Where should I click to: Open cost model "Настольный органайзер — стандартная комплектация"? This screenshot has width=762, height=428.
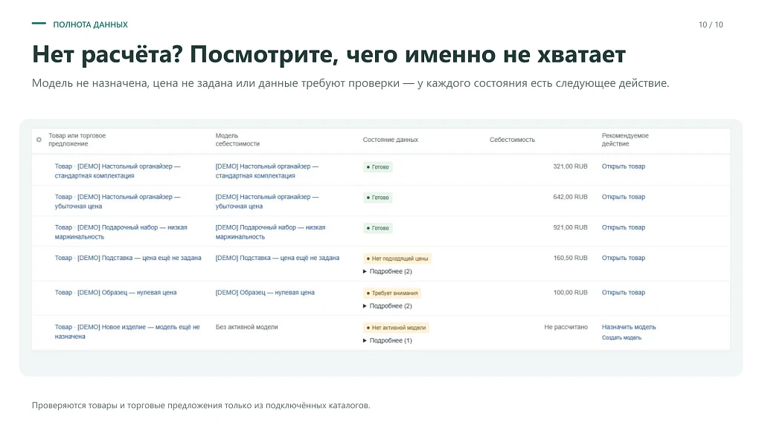pos(267,171)
